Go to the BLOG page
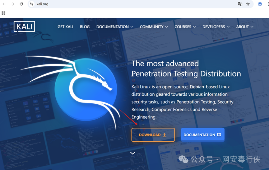 (x=85, y=27)
